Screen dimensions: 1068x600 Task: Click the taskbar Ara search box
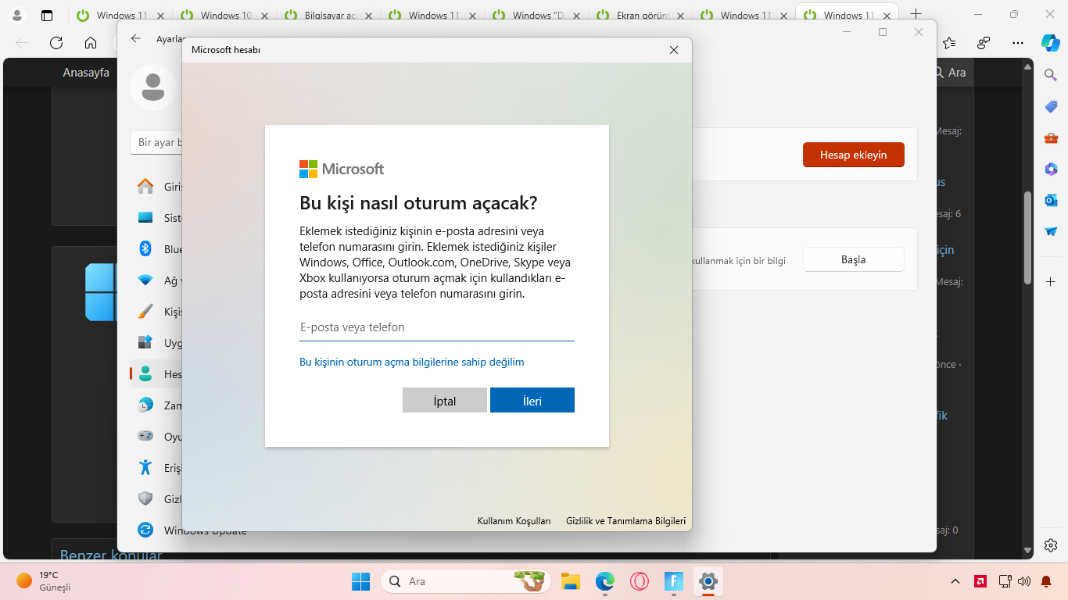[x=466, y=581]
